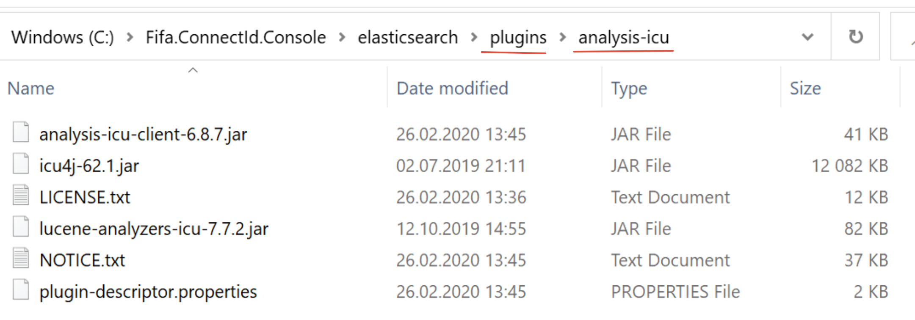Click the analysis-icu-client-6.8.7.jar file icon
915x320 pixels.
21,132
